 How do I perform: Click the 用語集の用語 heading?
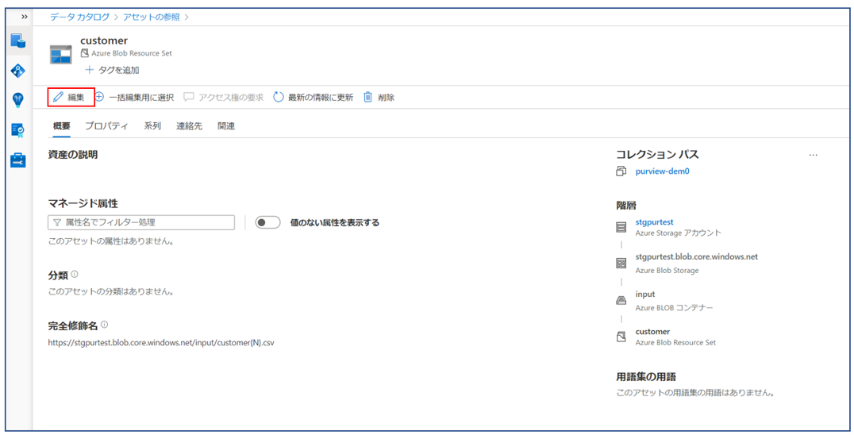click(646, 377)
